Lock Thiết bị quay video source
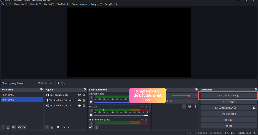This screenshot has height=135, width=258. 84,95
